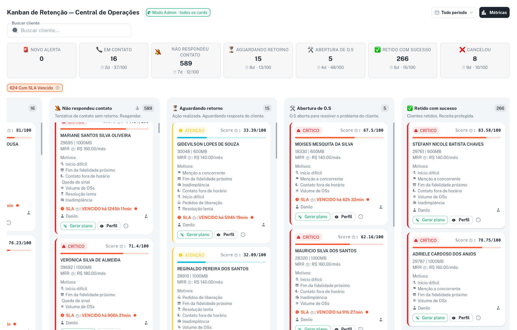Image resolution: width=517 pixels, height=330 pixels.
Task: Click the sort icon beside the 589 count
Action: coord(137,108)
